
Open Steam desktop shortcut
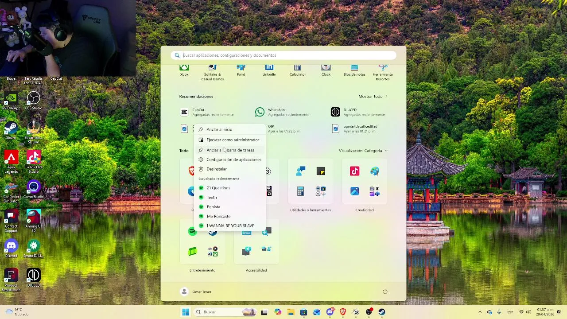(11, 131)
